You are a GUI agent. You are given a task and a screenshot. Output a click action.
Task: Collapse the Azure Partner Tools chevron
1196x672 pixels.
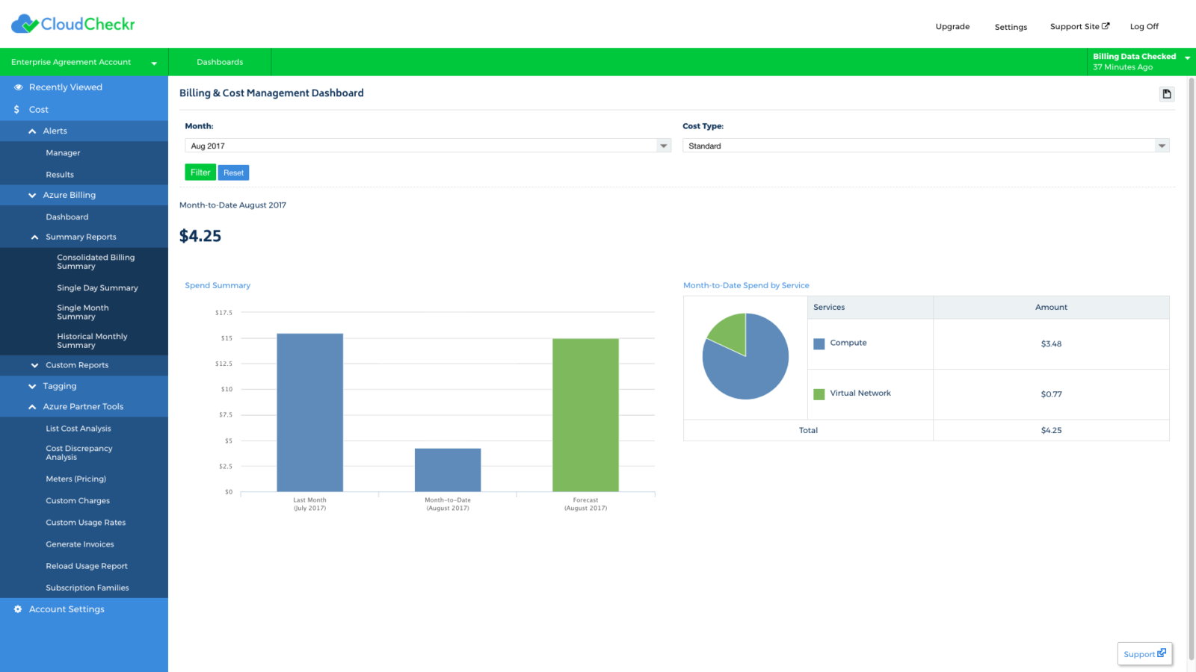click(32, 407)
